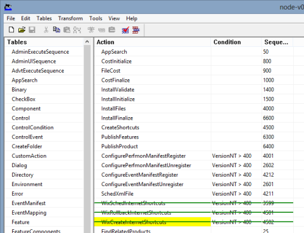304x233 pixels.
Task: Click the Save floppy disk icon
Action: tap(32, 30)
